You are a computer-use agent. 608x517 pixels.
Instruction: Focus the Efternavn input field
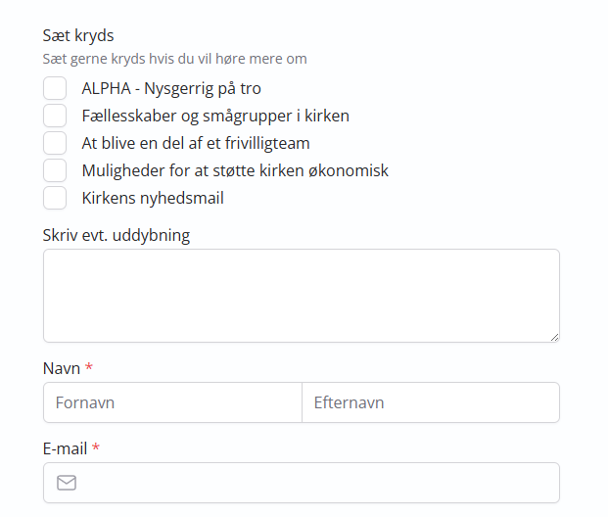tap(431, 402)
